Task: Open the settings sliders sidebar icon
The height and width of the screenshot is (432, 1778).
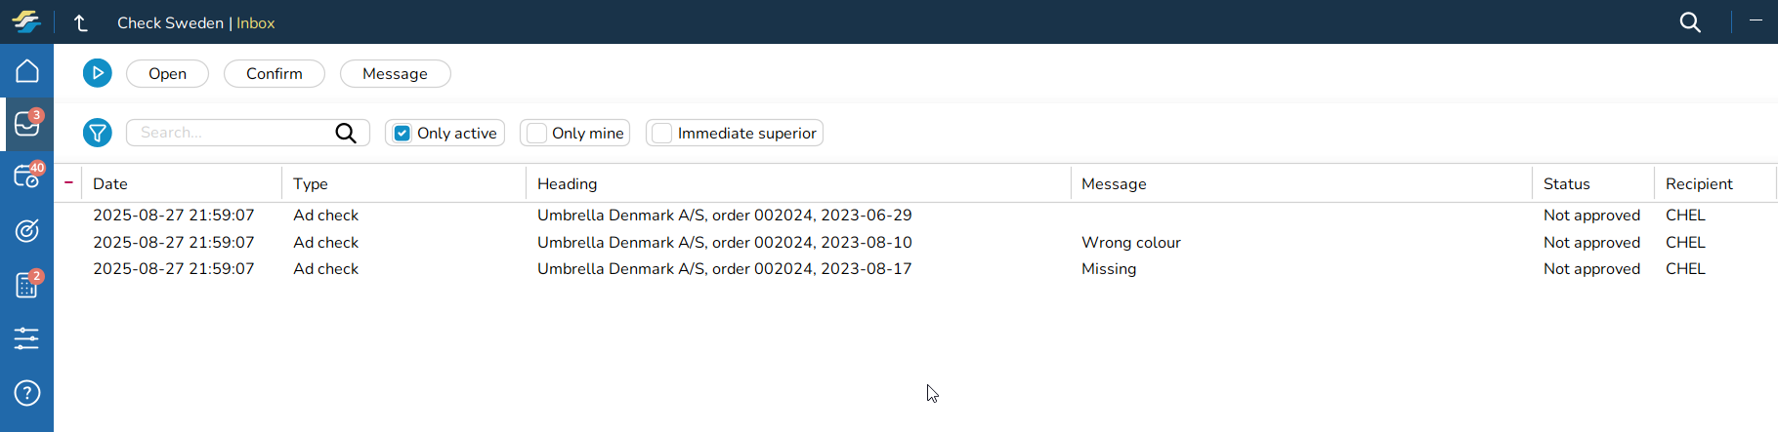Action: [27, 338]
